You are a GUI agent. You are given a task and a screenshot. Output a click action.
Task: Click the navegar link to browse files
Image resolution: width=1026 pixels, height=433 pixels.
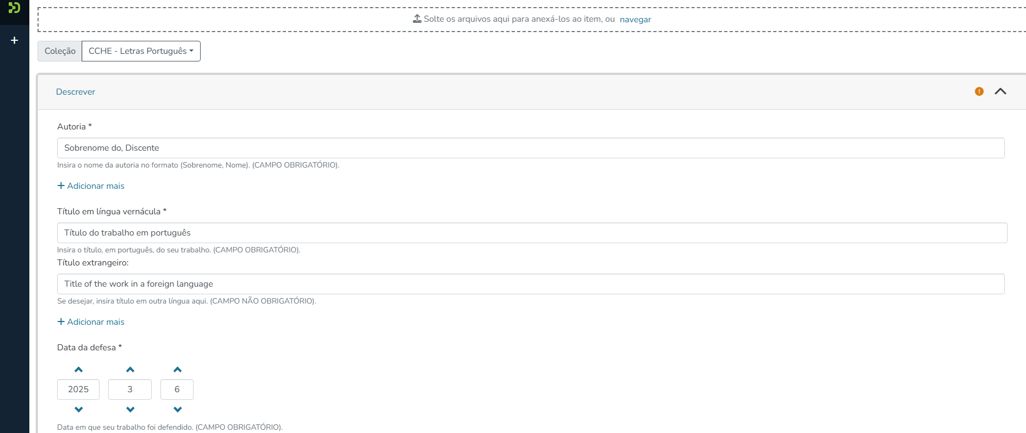click(x=635, y=20)
